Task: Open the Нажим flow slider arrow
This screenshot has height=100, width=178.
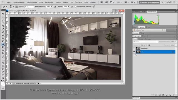Action: pos(69,7)
